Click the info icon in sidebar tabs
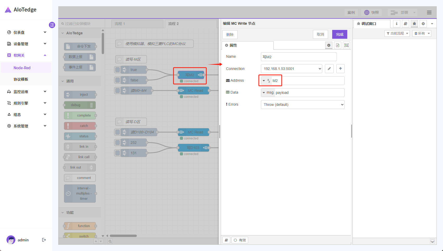 (x=396, y=24)
